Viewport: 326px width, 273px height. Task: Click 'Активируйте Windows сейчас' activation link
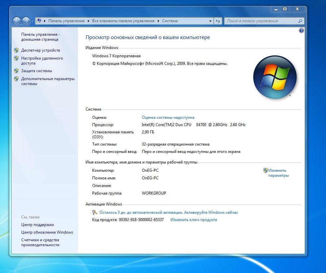pyautogui.click(x=211, y=212)
